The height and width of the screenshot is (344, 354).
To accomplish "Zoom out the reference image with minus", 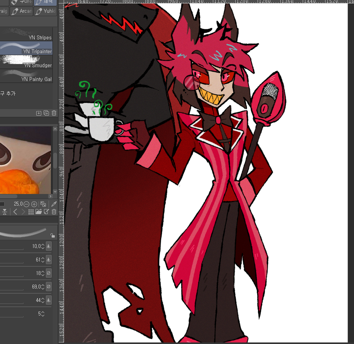I will (26, 204).
